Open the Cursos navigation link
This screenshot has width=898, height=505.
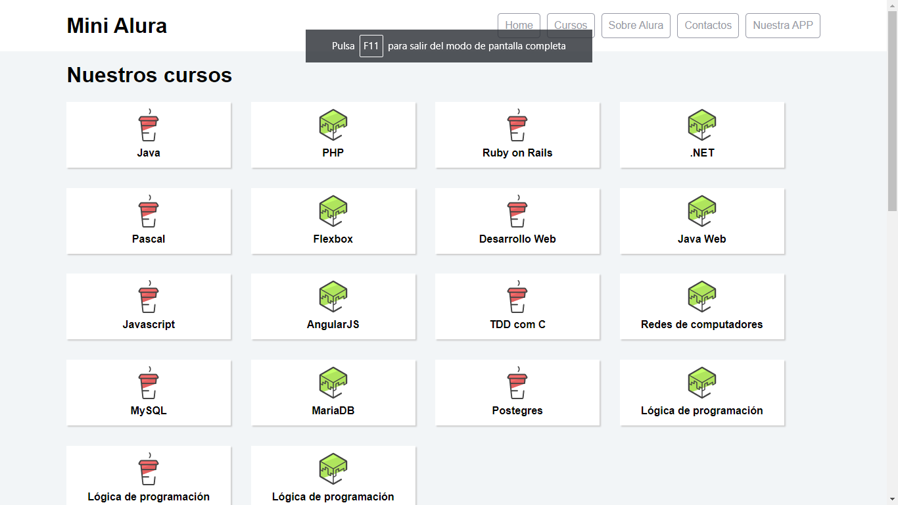pyautogui.click(x=571, y=26)
